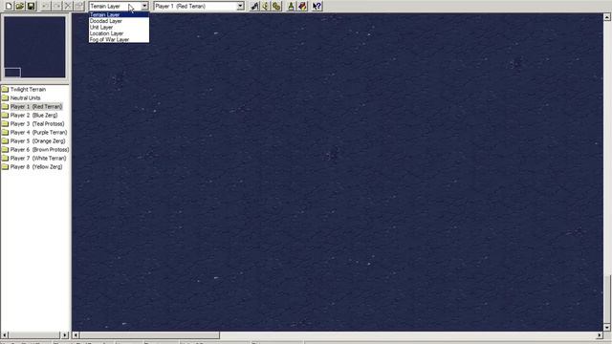This screenshot has height=344, width=612.
Task: Open the Twilight Terrain folder
Action: point(24,89)
